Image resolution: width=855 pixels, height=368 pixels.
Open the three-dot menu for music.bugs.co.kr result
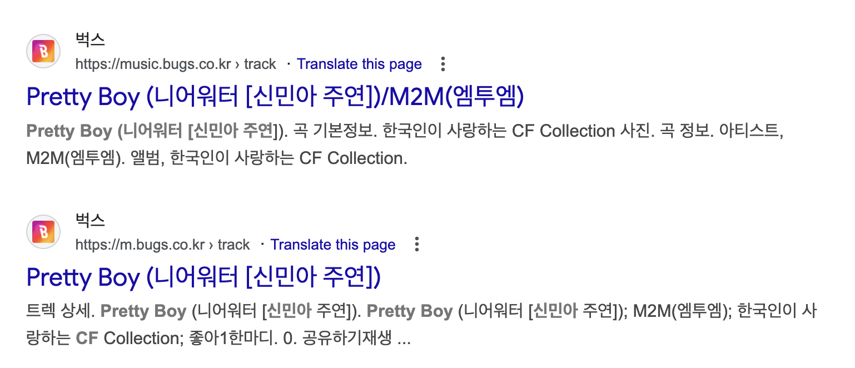[443, 64]
